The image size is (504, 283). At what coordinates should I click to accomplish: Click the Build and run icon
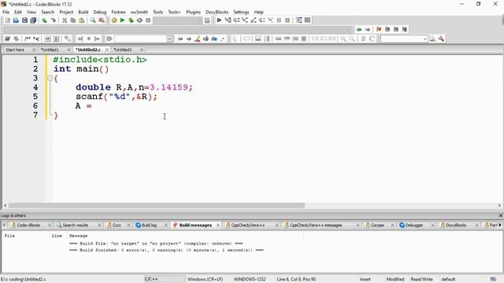[131, 20]
